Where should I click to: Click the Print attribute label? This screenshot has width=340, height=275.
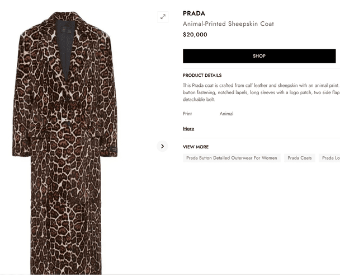point(187,114)
